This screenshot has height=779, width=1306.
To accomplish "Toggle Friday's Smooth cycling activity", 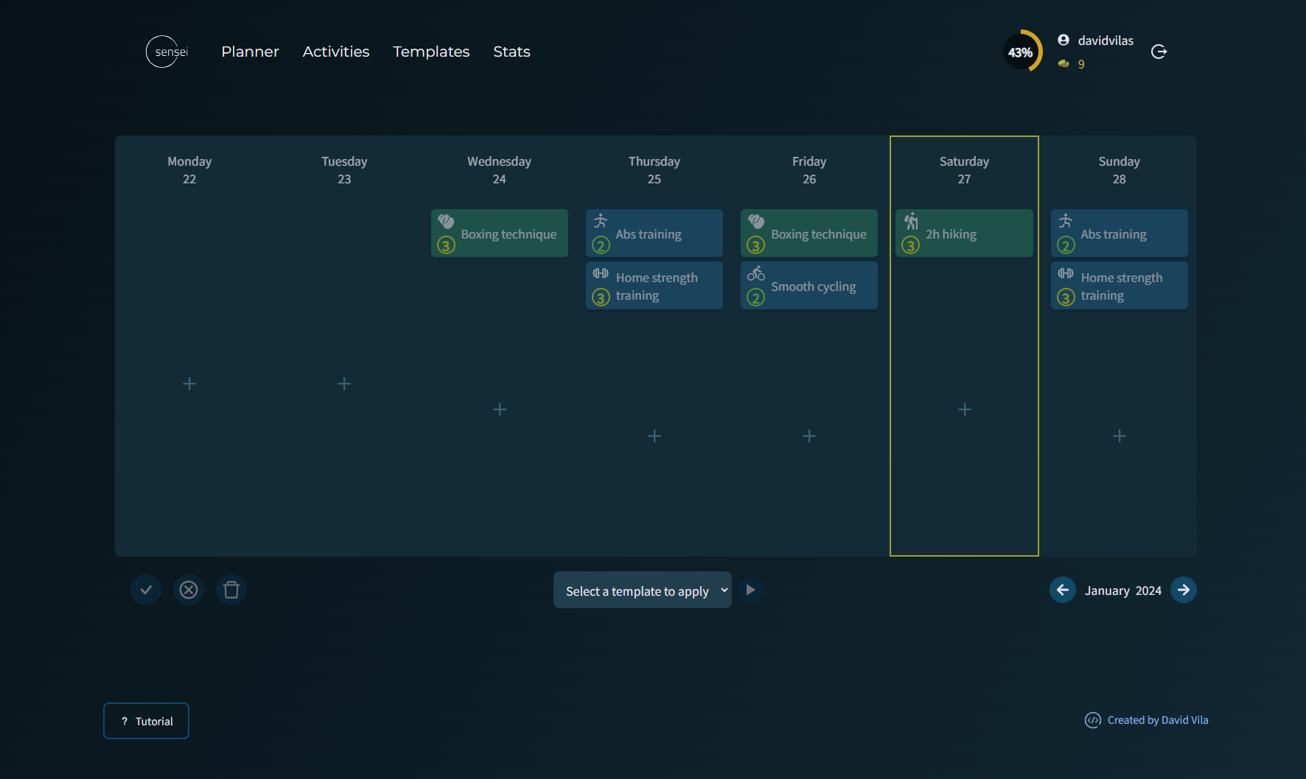I will tap(809, 286).
